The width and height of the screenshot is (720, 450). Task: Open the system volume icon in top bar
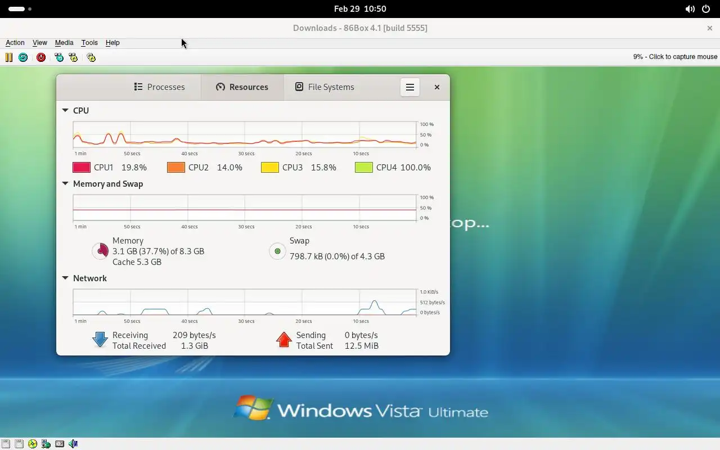tap(690, 9)
